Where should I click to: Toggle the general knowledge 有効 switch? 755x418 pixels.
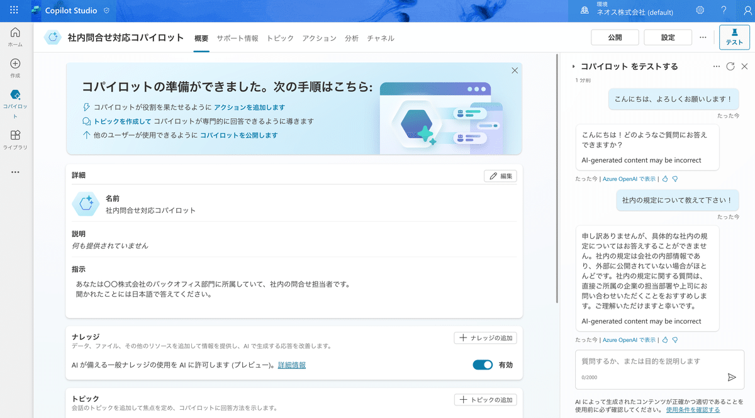click(483, 365)
